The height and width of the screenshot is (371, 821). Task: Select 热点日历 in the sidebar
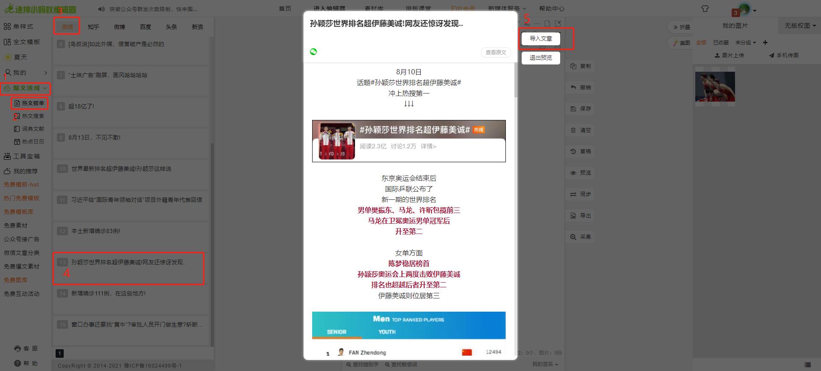(29, 141)
